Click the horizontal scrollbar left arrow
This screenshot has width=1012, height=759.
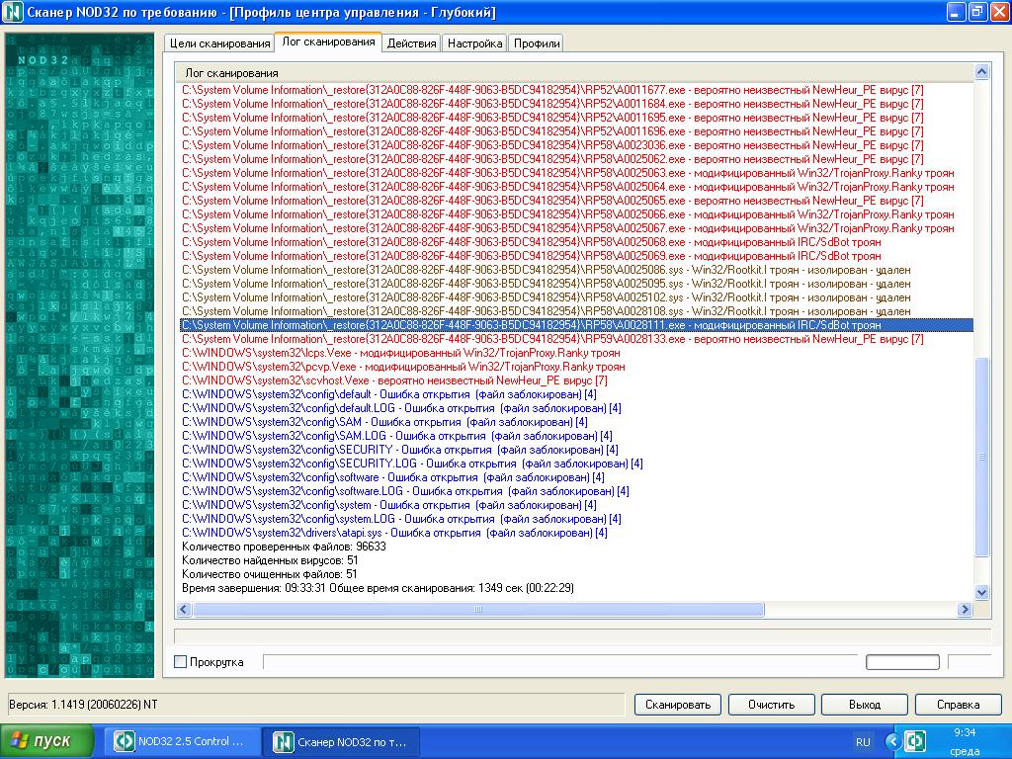pos(184,609)
